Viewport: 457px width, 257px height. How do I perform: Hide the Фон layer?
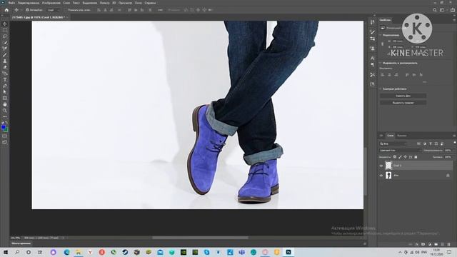pyautogui.click(x=381, y=176)
